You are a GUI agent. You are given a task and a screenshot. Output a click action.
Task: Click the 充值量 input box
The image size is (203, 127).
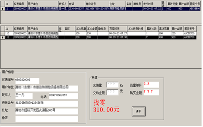[112, 85]
